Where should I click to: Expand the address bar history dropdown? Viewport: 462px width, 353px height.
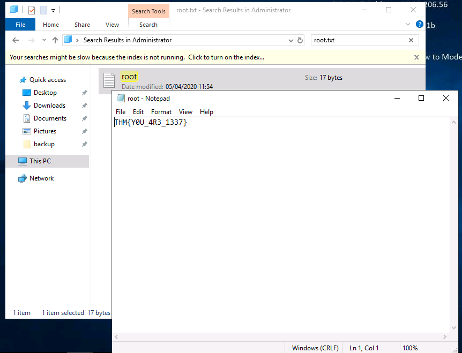click(291, 41)
